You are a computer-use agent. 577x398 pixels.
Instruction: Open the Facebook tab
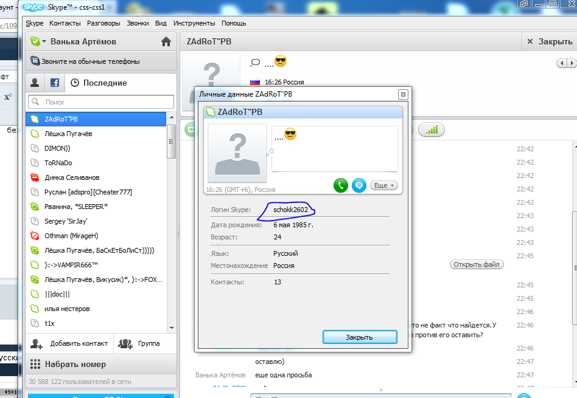54,83
